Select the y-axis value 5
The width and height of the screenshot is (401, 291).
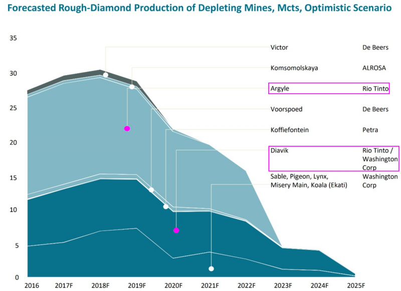17,245
